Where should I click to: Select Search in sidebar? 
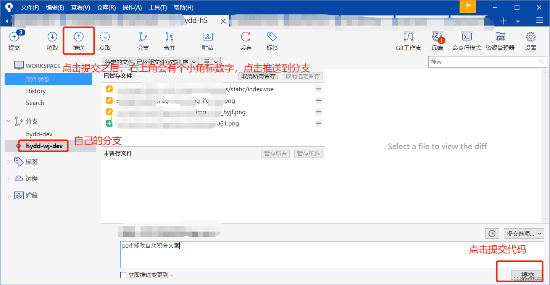point(35,103)
